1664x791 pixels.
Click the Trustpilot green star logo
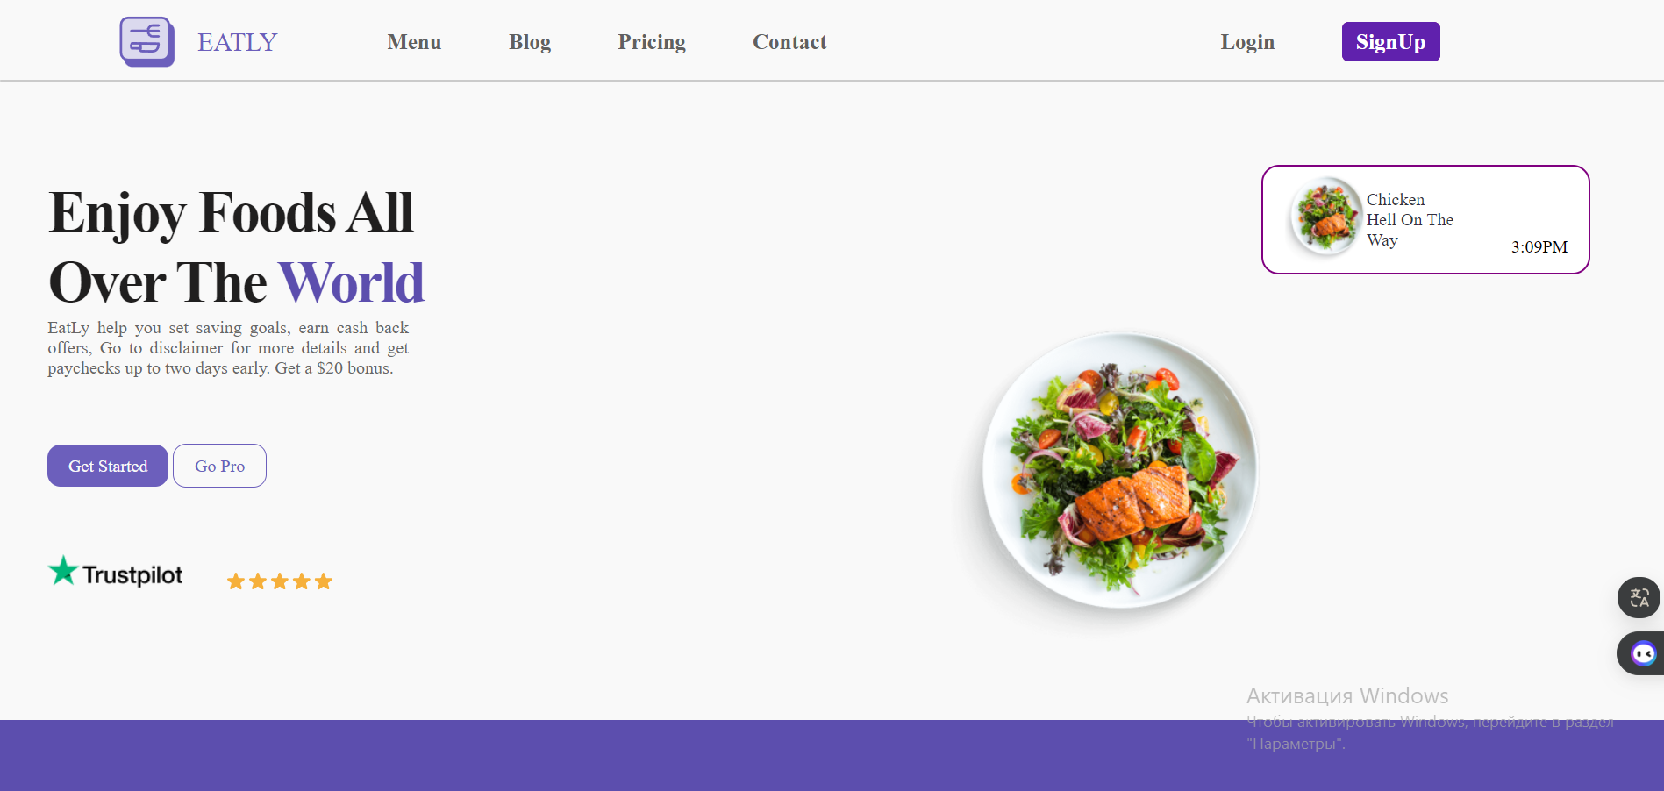63,571
